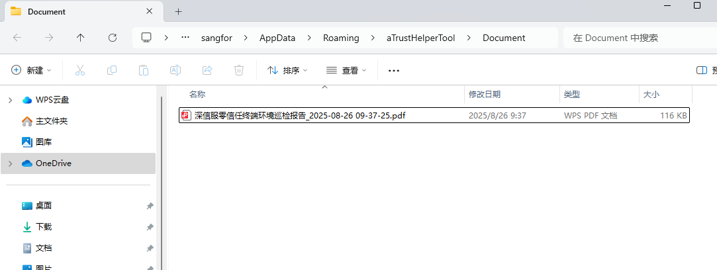Unpin 下载 via its pin icon
Image resolution: width=717 pixels, height=270 pixels.
point(150,227)
